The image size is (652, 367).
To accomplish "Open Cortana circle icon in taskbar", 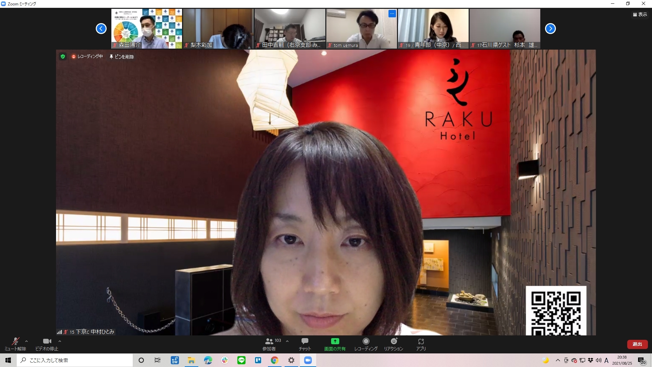I will (x=141, y=360).
